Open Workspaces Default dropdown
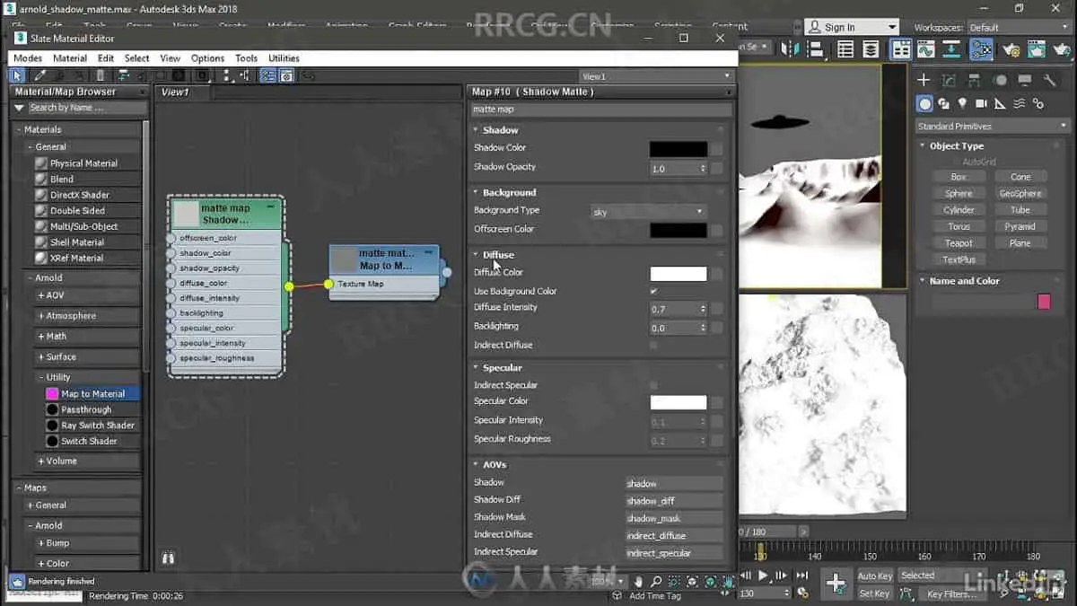The width and height of the screenshot is (1077, 606). pyautogui.click(x=1019, y=28)
